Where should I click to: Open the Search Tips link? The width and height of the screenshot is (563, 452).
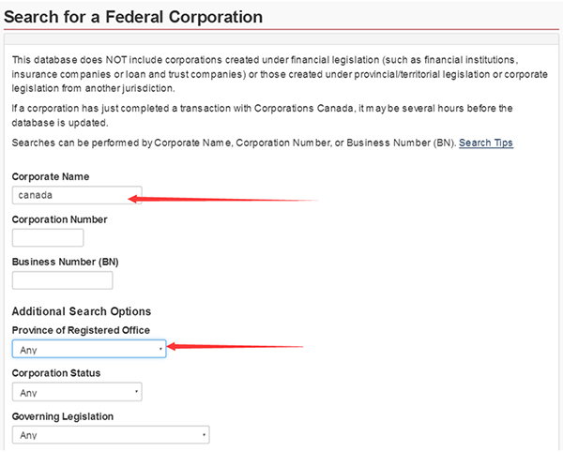(485, 143)
